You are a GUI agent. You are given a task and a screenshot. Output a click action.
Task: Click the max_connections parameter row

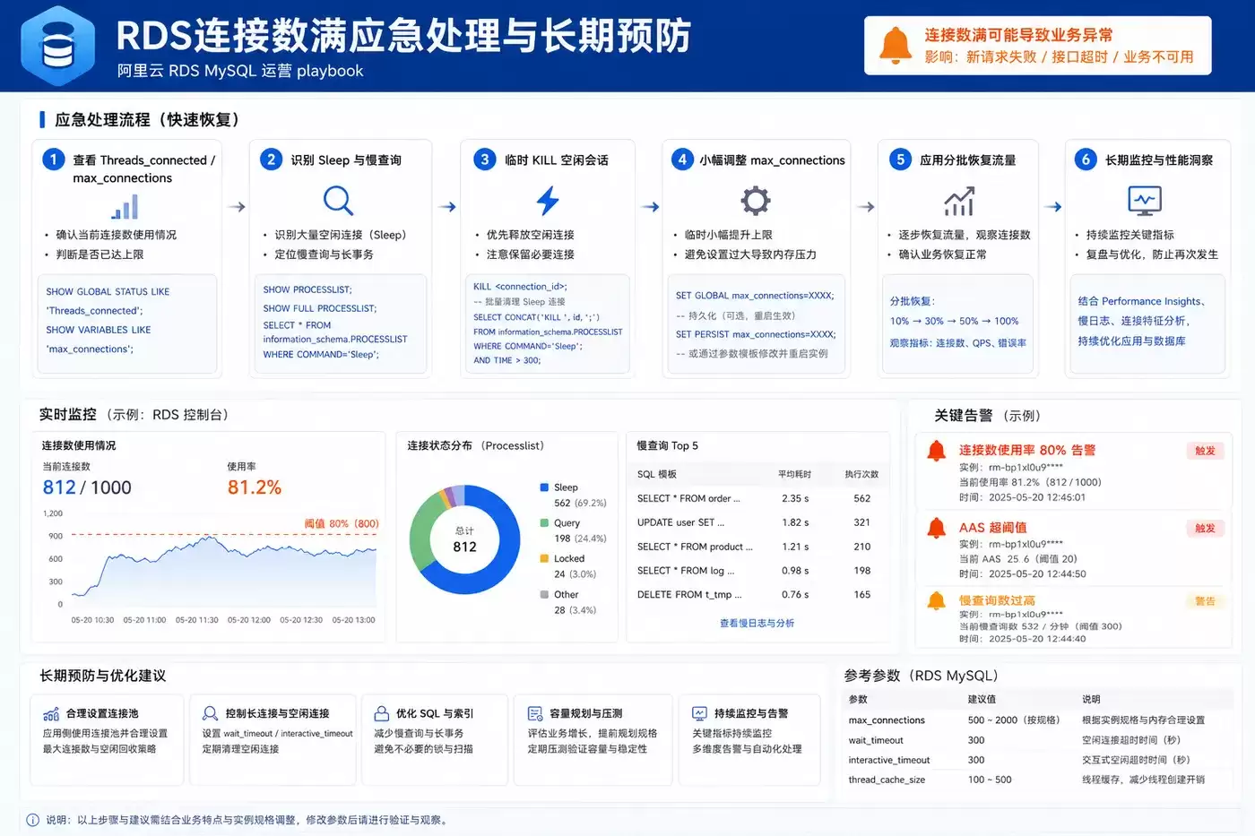coord(1038,720)
